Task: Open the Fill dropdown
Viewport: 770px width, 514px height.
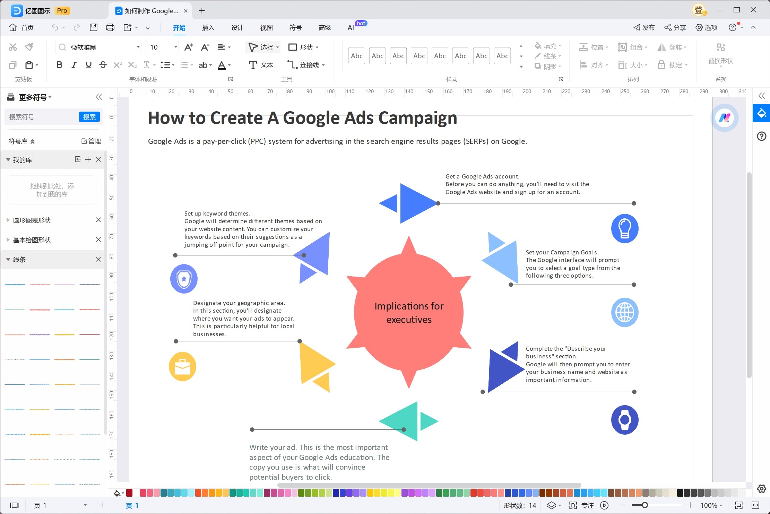Action: coord(548,46)
